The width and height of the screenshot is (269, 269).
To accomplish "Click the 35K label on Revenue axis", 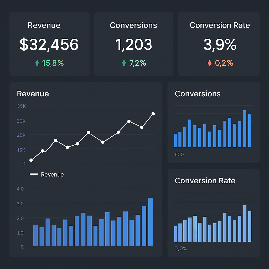I will [21, 106].
